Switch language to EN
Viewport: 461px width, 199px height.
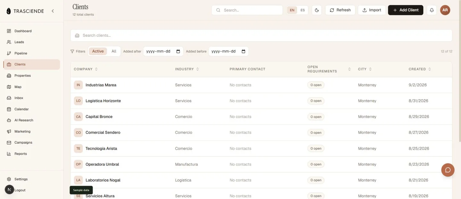pyautogui.click(x=292, y=10)
